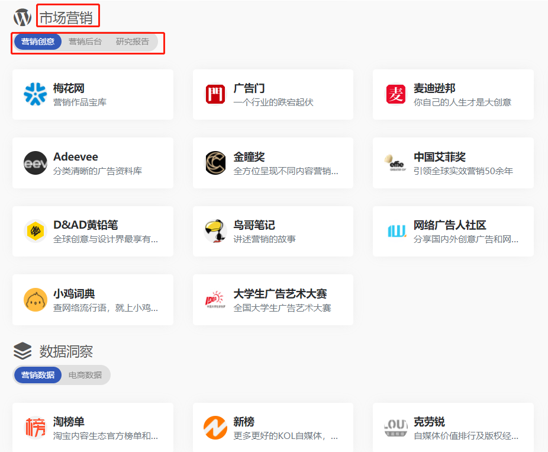The image size is (548, 452).
Task: Visit the 克劳锐 title link
Action: pos(429,422)
